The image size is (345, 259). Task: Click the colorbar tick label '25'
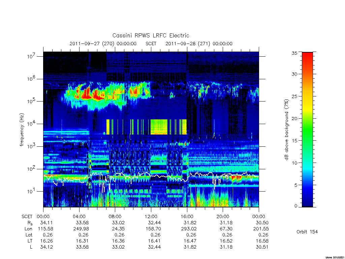tap(294, 96)
